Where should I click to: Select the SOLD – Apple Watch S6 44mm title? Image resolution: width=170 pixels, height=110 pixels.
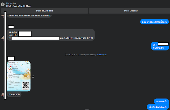point(19,6)
